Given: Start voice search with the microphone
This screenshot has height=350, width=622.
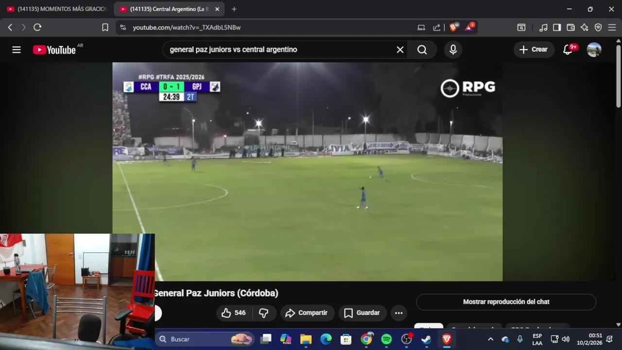Looking at the screenshot, I should pos(453,50).
